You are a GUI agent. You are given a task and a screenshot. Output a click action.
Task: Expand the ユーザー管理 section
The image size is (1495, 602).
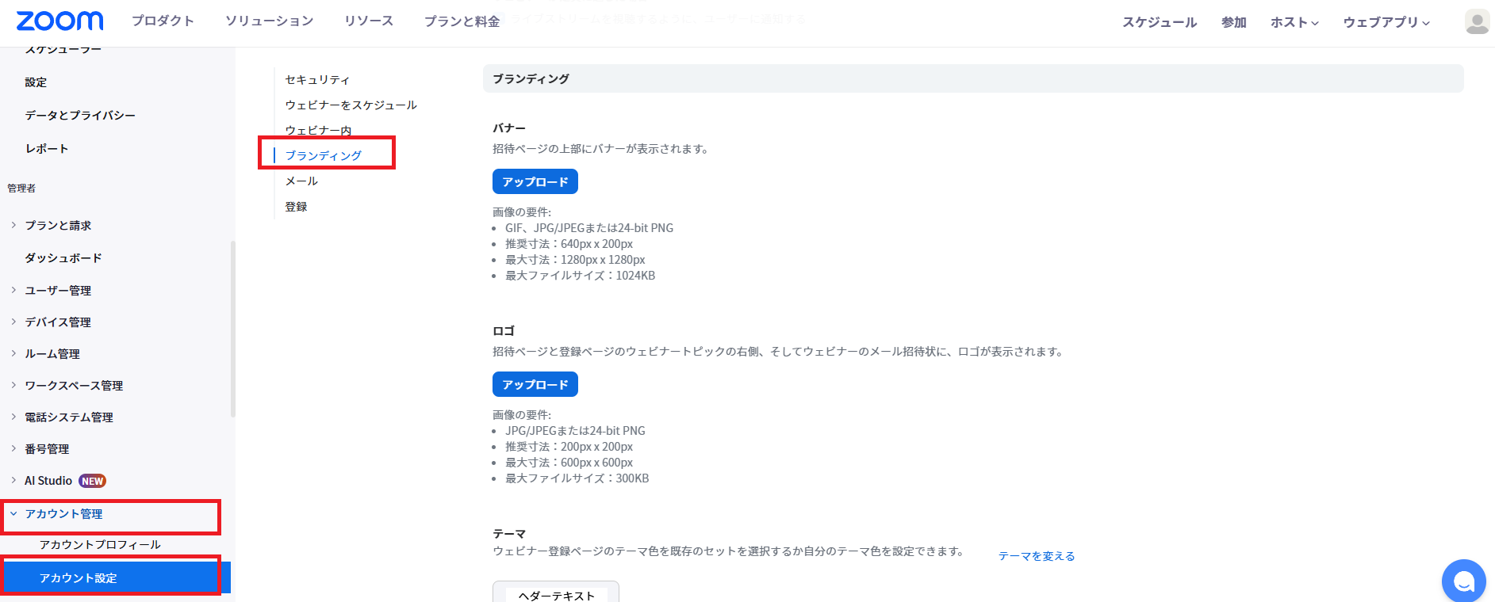coord(58,291)
